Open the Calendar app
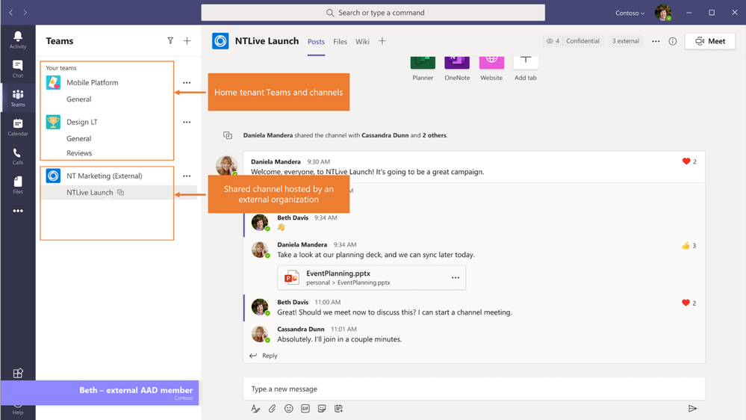 (x=18, y=127)
